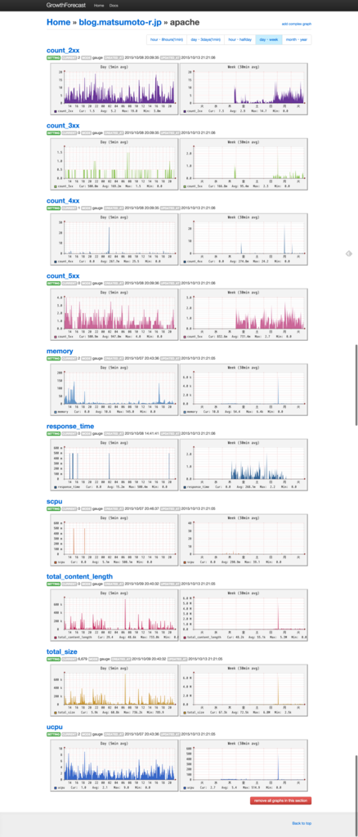This screenshot has height=837, width=358.
Task: Click the SETTING badge under ucpu
Action: pyautogui.click(x=53, y=735)
